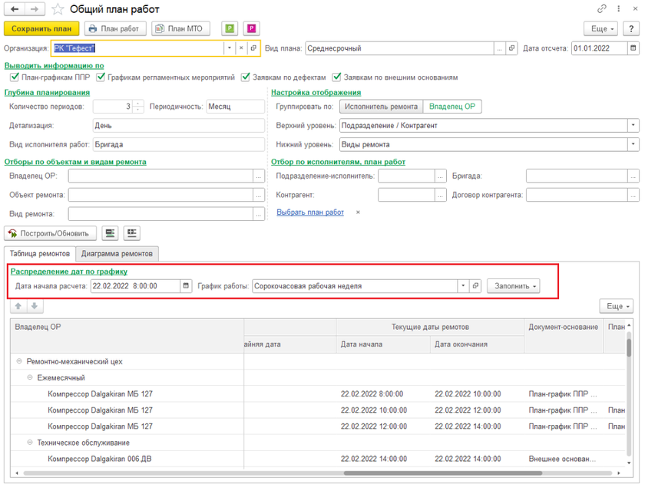Open Выбрать план работ link

point(310,212)
